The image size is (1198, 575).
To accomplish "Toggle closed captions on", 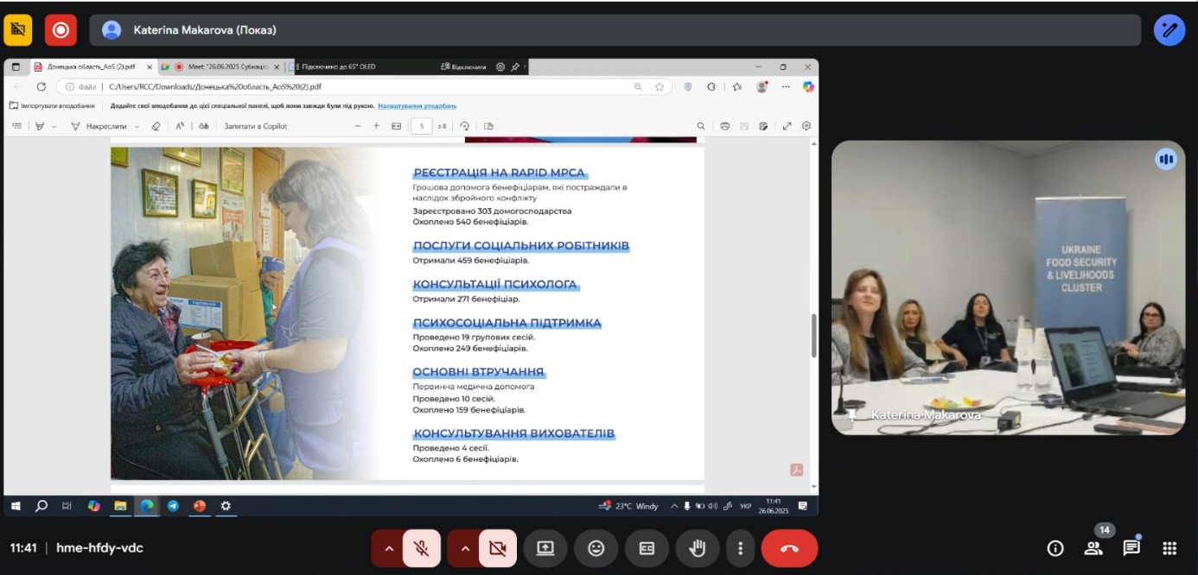I will [x=647, y=548].
